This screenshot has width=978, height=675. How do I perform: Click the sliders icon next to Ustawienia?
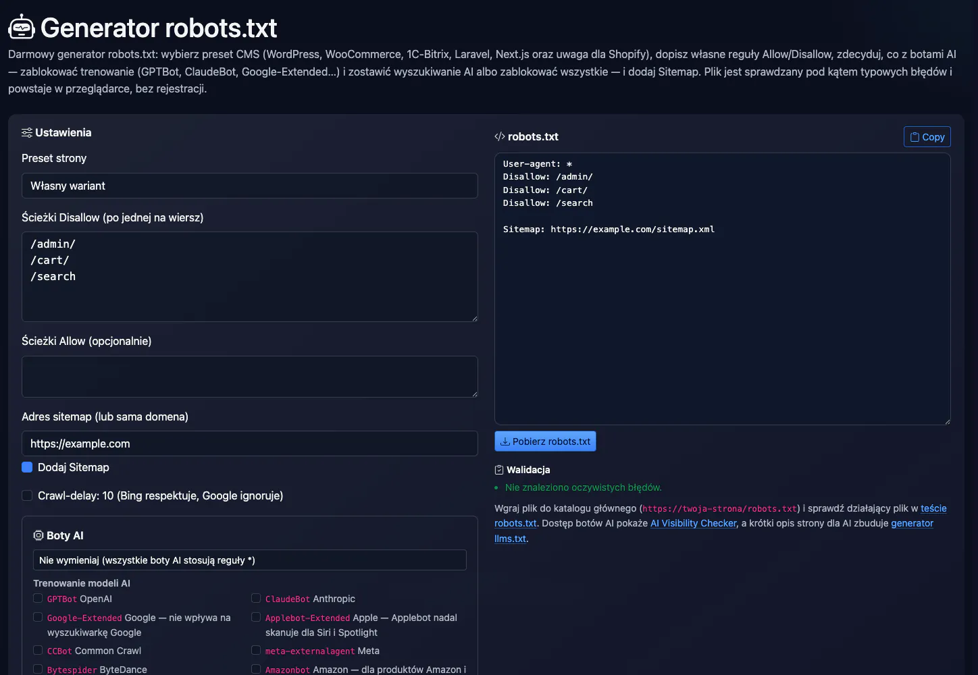[x=27, y=133]
